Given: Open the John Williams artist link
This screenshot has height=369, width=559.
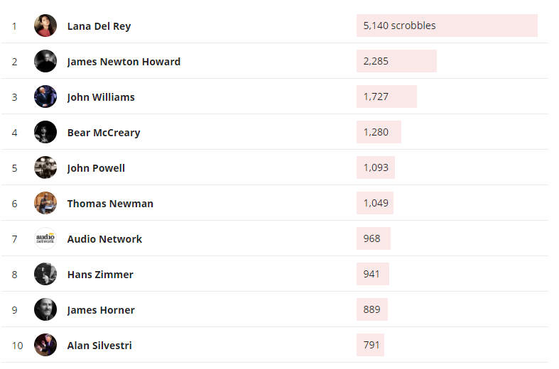Looking at the screenshot, I should (x=101, y=97).
